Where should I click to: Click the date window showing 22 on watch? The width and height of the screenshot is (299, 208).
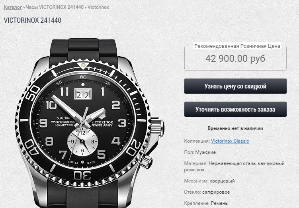point(83,94)
